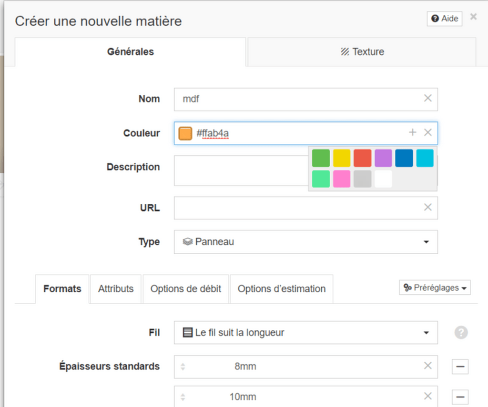488x407 pixels.
Task: Click the Aide help button
Action: (x=445, y=19)
